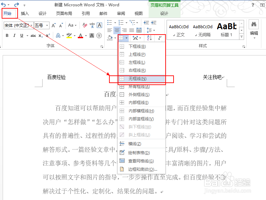Toggle Character Shading icon

92,36
